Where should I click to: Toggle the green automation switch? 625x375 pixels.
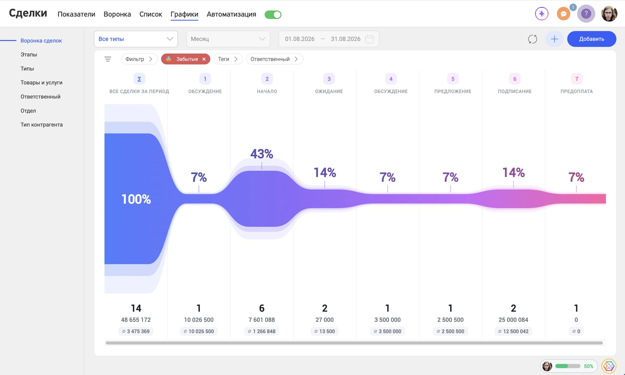273,15
